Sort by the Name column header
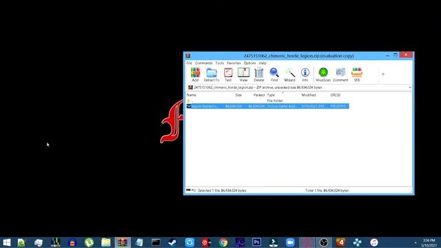441x248 pixels. click(x=192, y=95)
